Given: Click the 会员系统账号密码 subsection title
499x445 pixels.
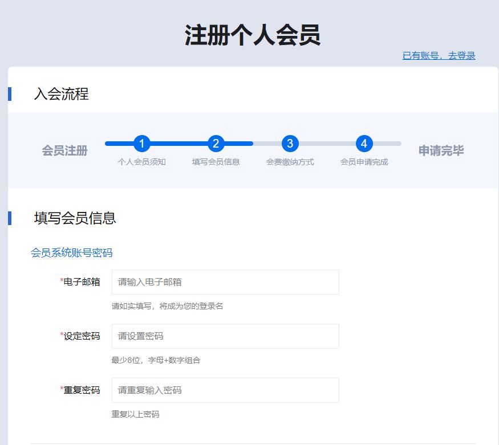Looking at the screenshot, I should tap(72, 253).
